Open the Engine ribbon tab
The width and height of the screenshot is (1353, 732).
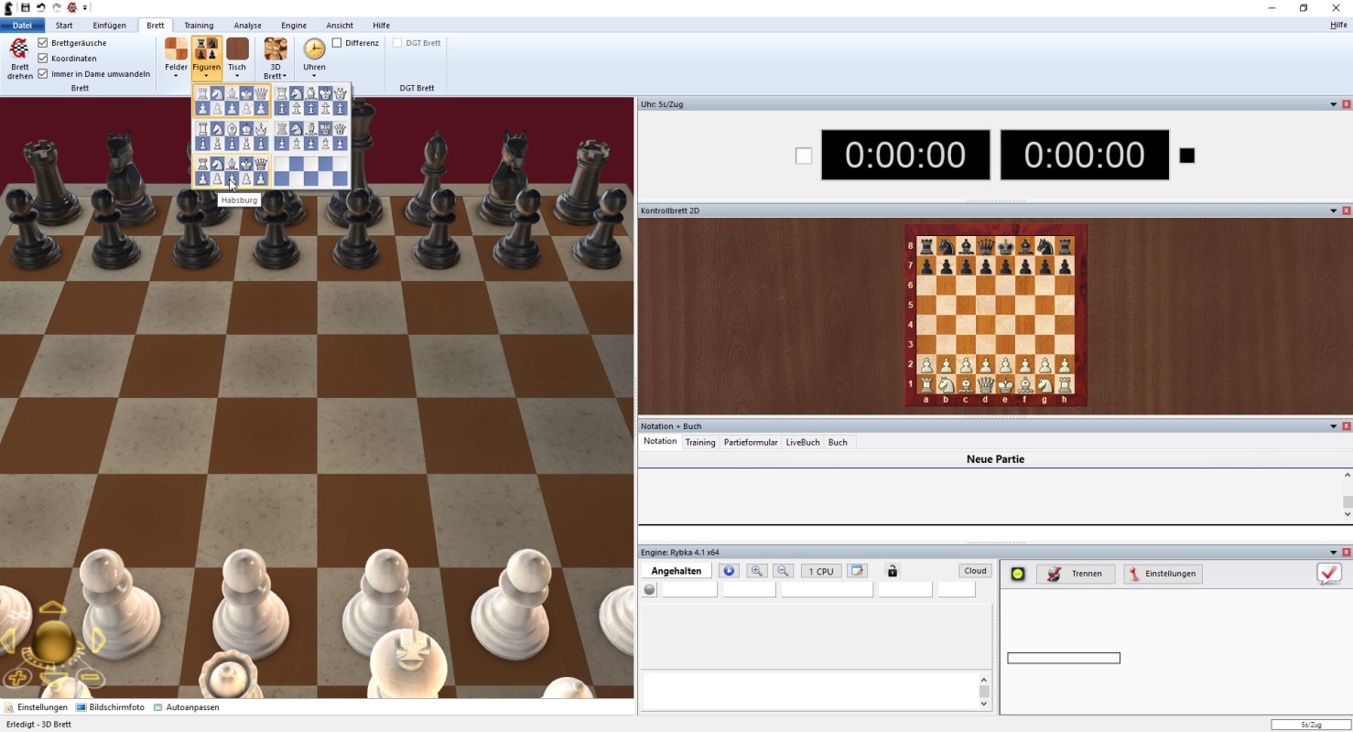[294, 26]
